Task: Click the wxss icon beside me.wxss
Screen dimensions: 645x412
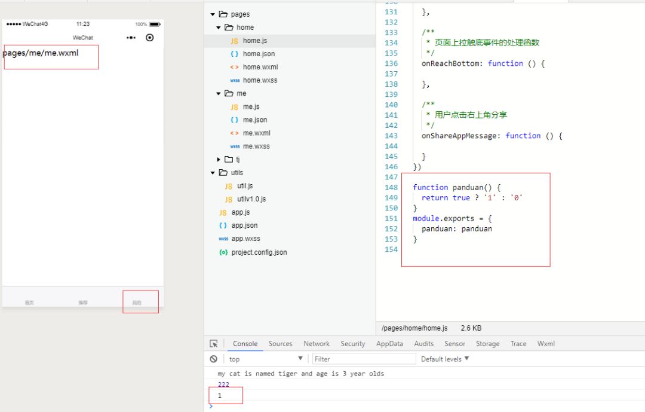Action: coord(235,147)
